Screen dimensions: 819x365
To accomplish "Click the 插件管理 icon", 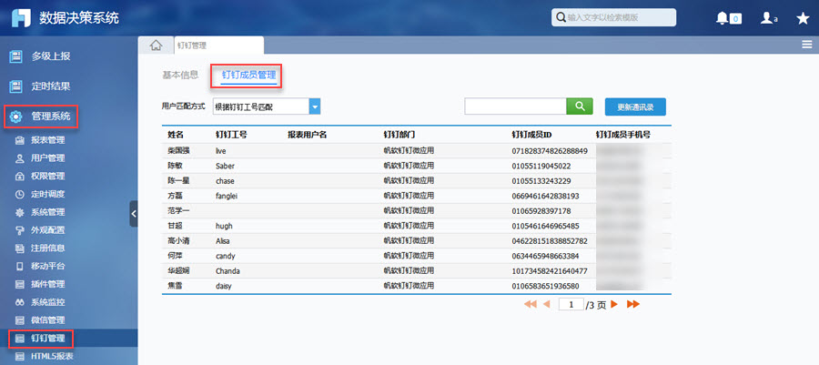I will [20, 284].
